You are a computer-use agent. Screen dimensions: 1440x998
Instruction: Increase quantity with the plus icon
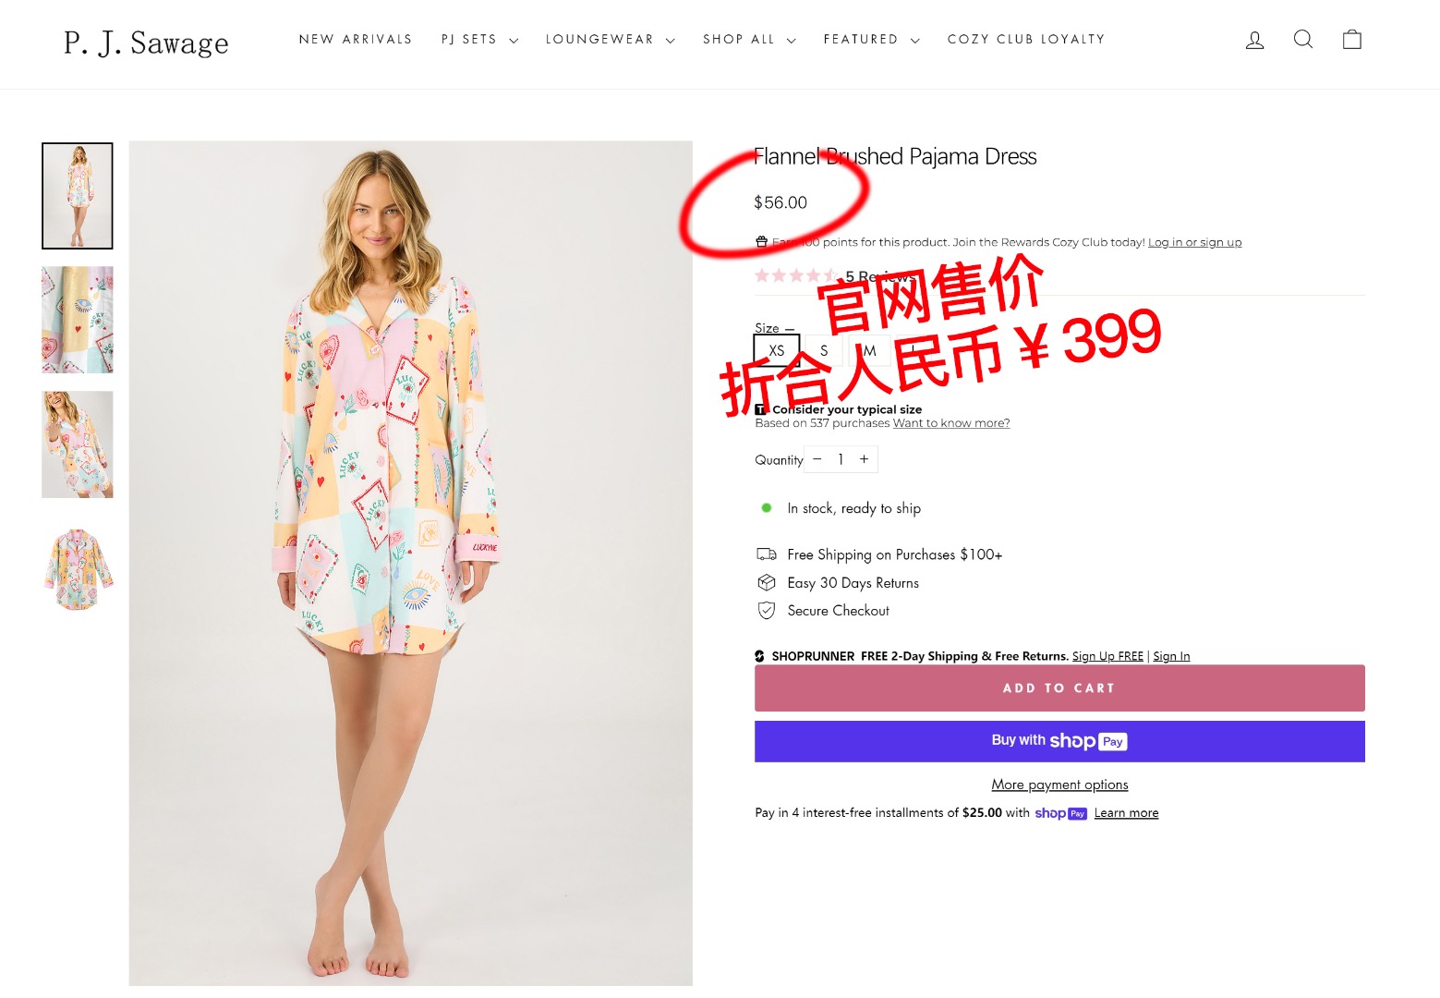(865, 459)
